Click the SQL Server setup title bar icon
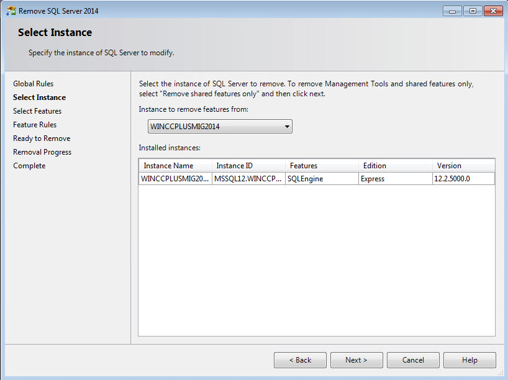This screenshot has width=508, height=380. [11, 11]
